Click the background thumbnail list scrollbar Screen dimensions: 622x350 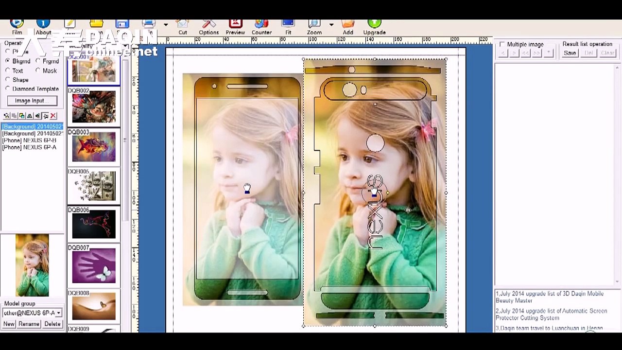(x=125, y=141)
